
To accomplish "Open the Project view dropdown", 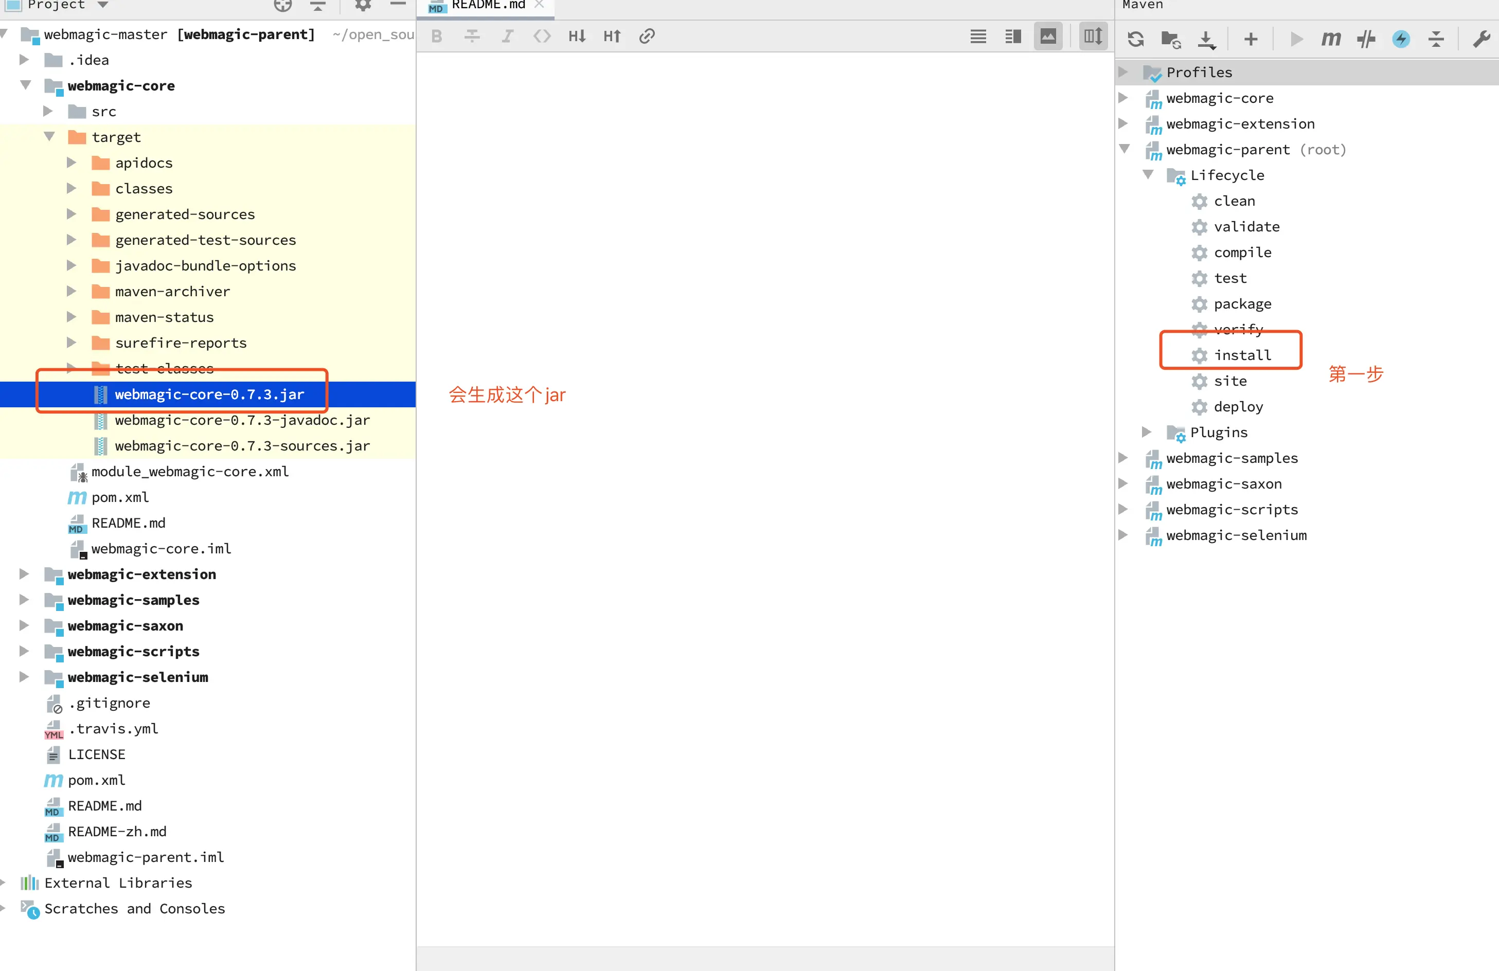I will point(103,5).
